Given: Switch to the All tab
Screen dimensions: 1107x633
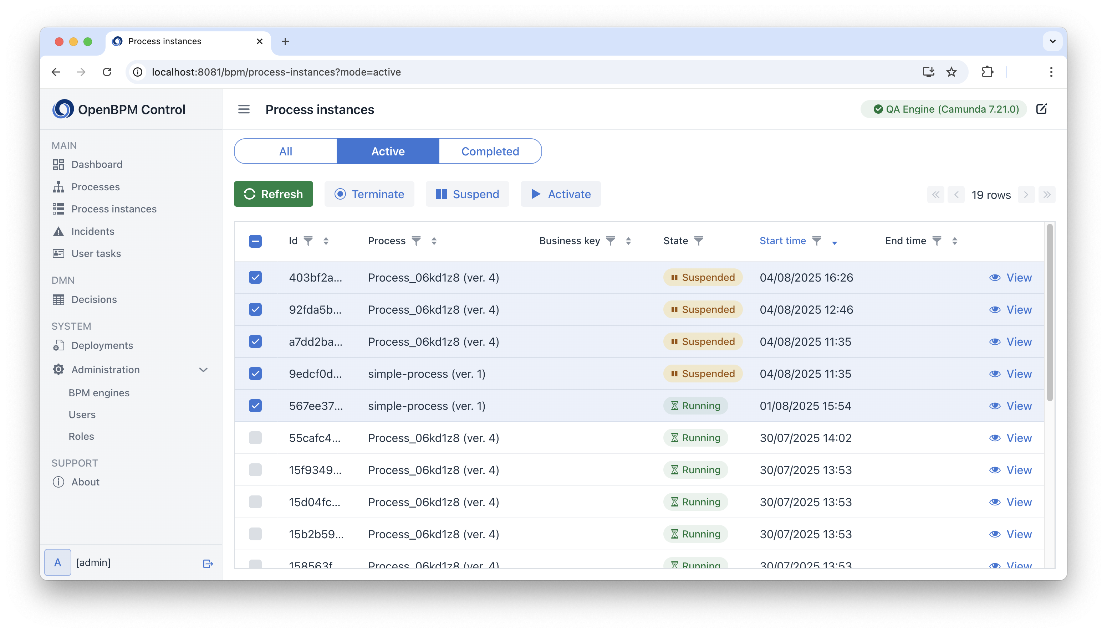Looking at the screenshot, I should pos(285,151).
